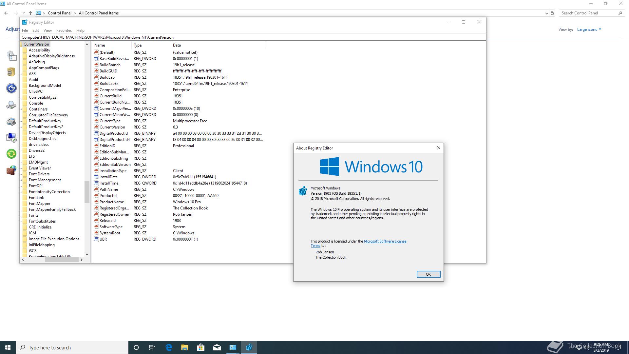Click OK in About Registry Editor dialog
Viewport: 629px width, 354px height.
(x=428, y=274)
